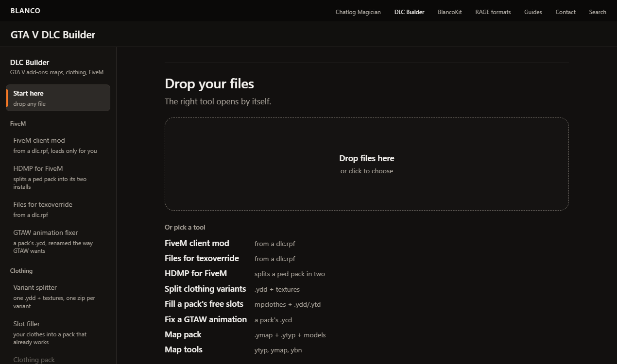Image resolution: width=617 pixels, height=364 pixels.
Task: Open the BLANCO home logo link
Action: (25, 11)
